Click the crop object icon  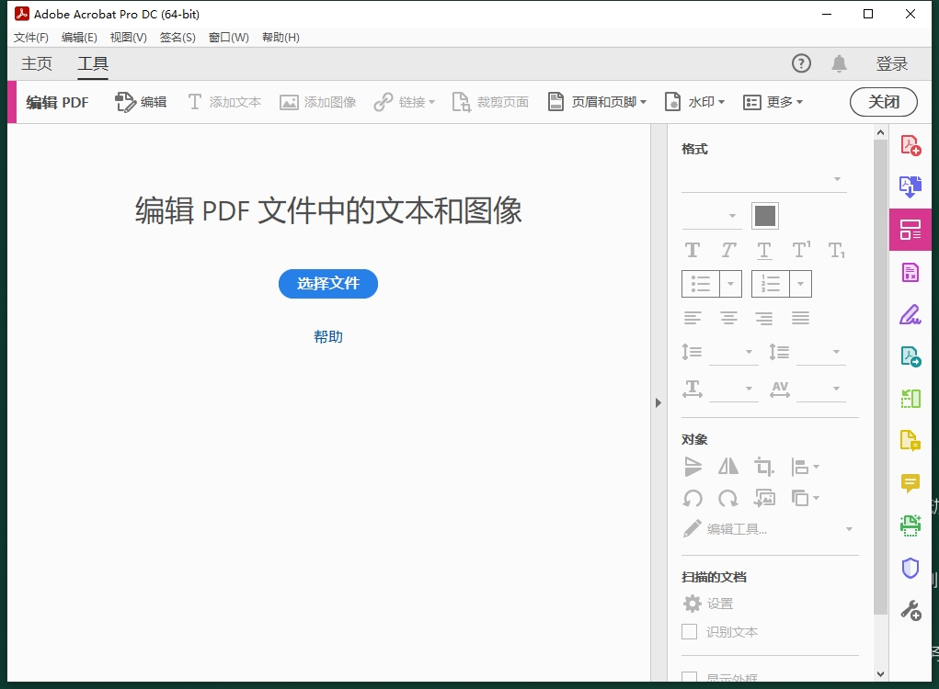click(x=763, y=467)
